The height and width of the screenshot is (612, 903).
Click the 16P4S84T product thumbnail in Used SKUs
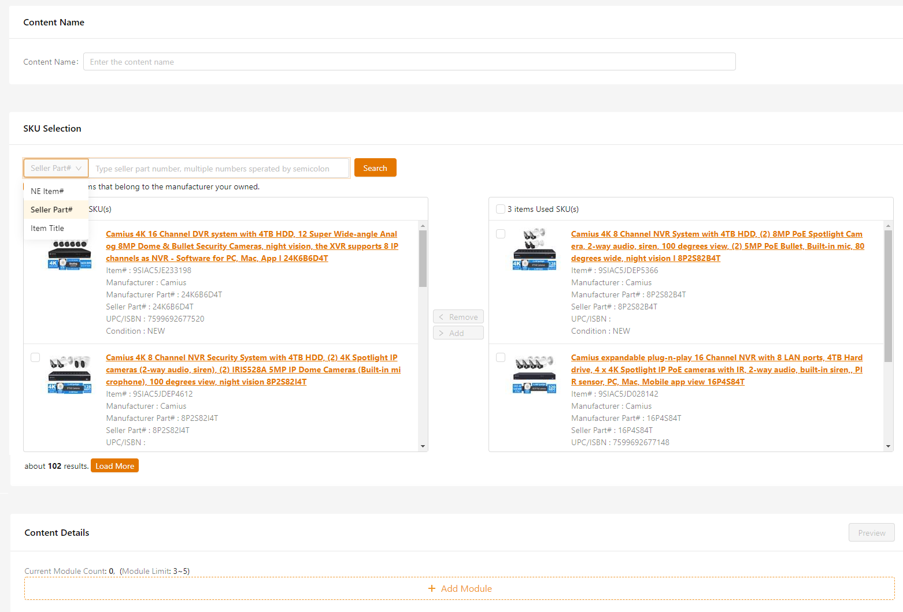(x=535, y=374)
